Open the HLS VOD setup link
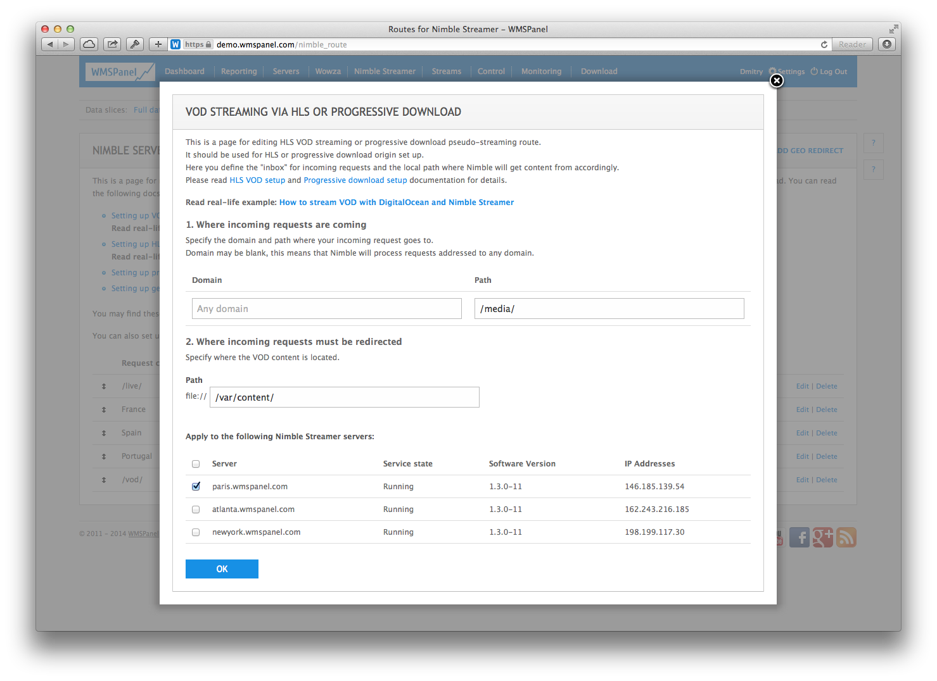The image size is (937, 681). point(257,180)
